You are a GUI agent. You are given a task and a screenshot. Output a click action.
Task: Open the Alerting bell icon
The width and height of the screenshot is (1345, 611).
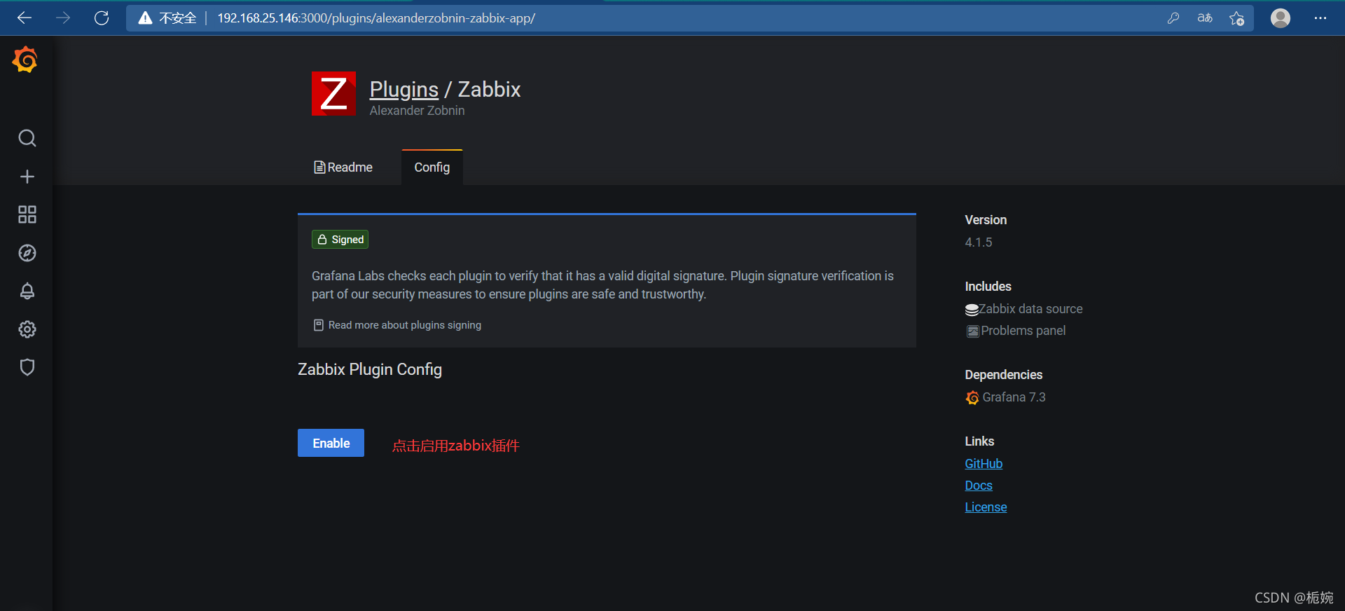coord(27,291)
